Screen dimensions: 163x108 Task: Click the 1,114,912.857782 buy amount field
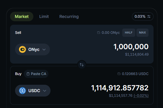(x=120, y=88)
